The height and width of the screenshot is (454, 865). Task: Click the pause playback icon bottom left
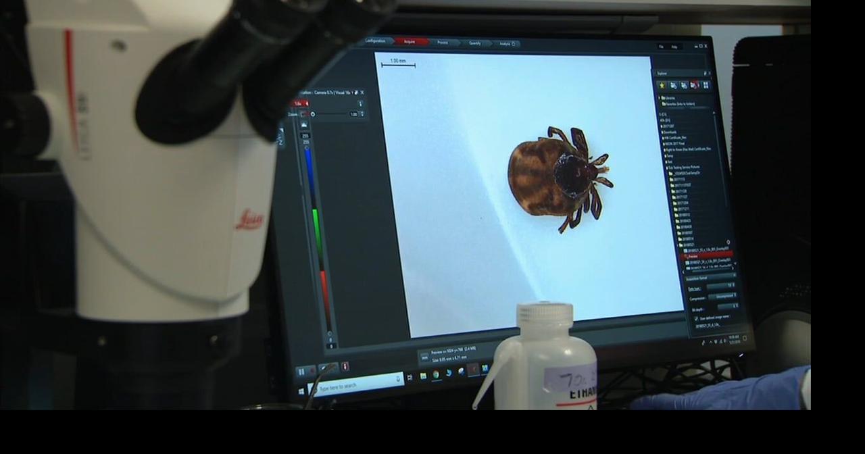pyautogui.click(x=301, y=370)
